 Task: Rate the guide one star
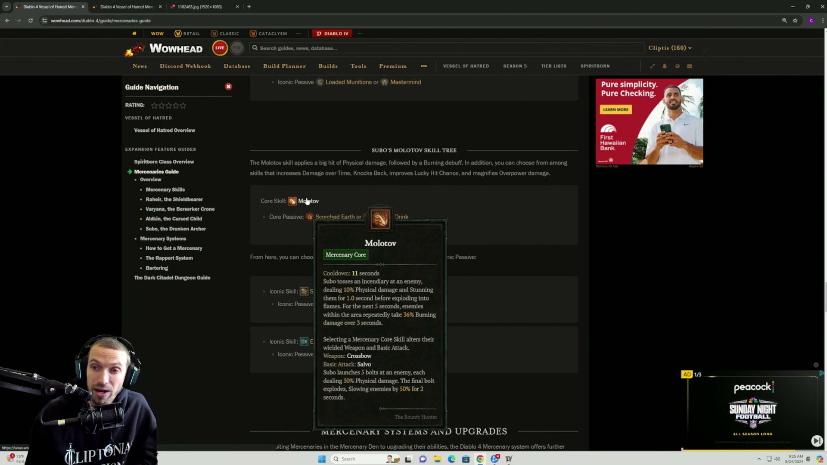pyautogui.click(x=154, y=105)
